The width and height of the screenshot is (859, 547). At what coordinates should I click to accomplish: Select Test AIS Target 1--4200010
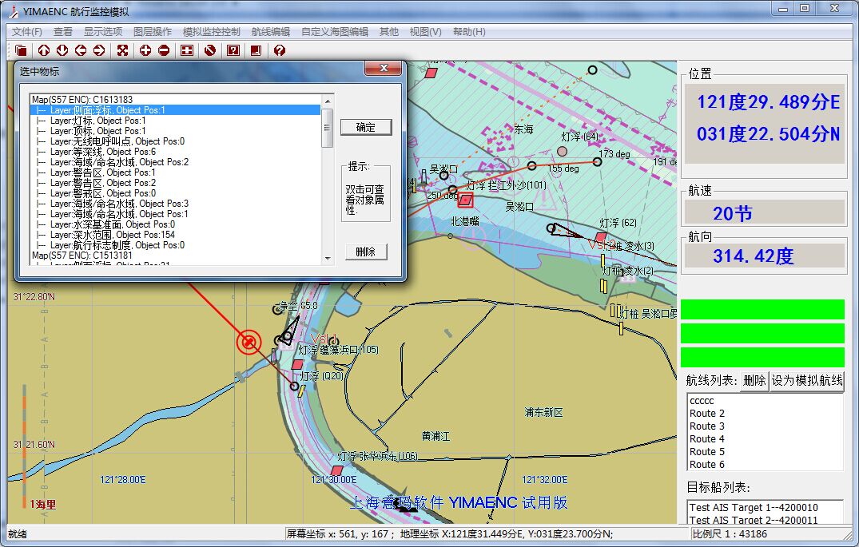pos(765,508)
